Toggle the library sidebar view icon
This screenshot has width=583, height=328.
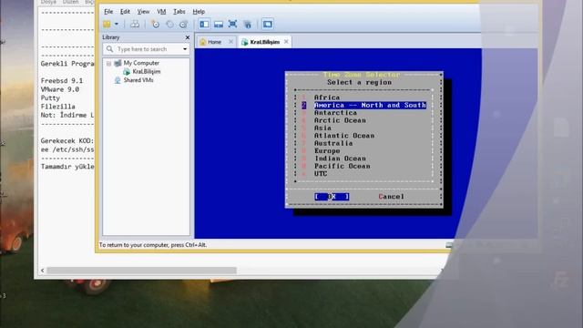click(204, 25)
